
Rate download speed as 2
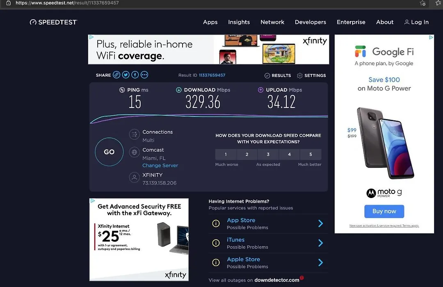click(x=247, y=154)
